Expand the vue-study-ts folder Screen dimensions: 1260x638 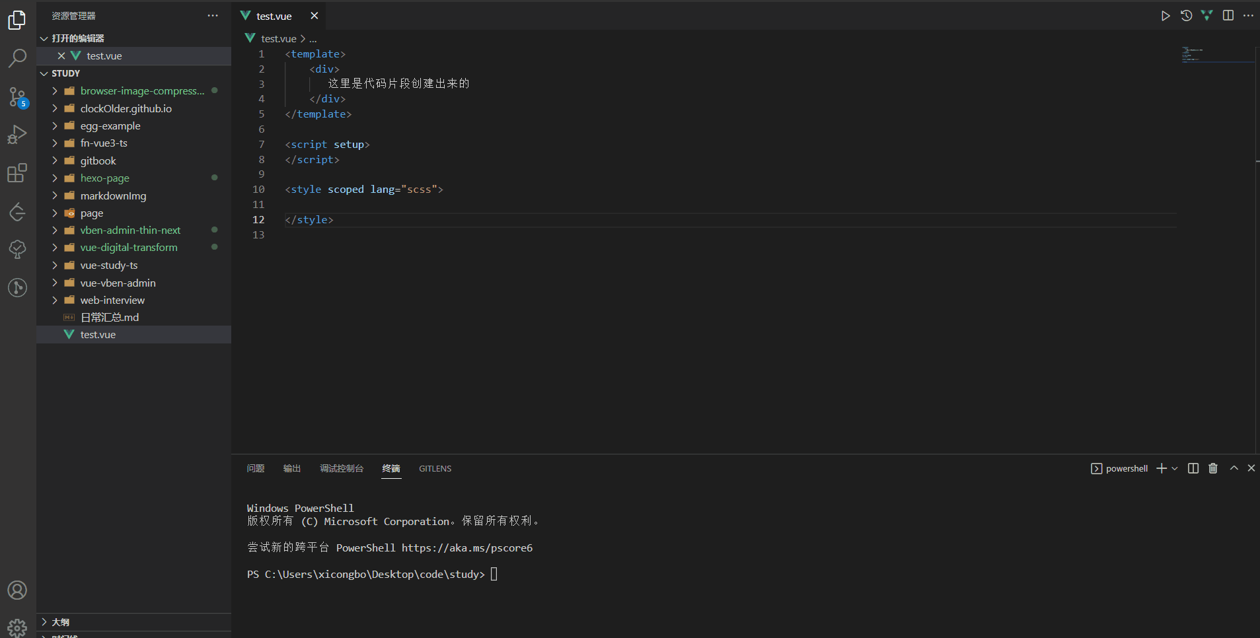coord(133,266)
